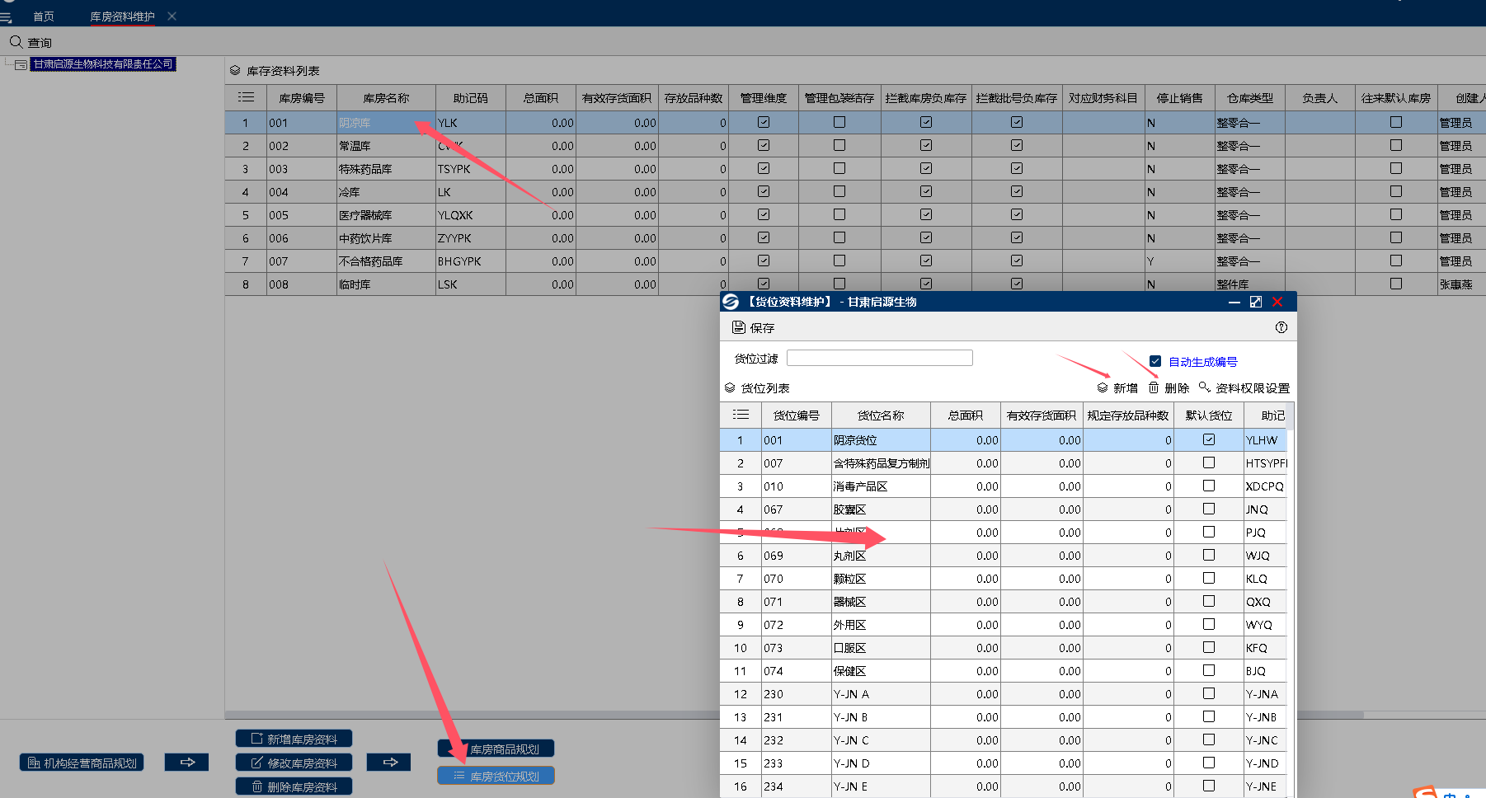Viewport: 1486px width, 798px height.
Task: Click 新增 to add a new 货位
Action: pyautogui.click(x=1117, y=387)
